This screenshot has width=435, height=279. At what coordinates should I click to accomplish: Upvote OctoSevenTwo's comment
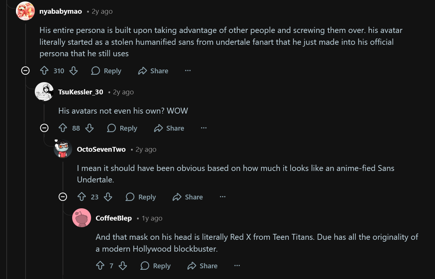point(82,197)
